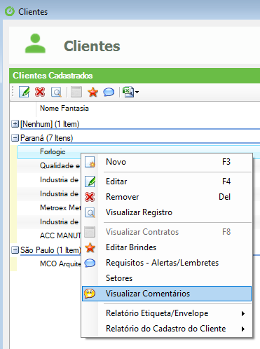Image resolution: width=260 pixels, height=349 pixels.
Task: Open Relatório do Cadastro do Cliente submenu arrow
Action: tap(243, 329)
